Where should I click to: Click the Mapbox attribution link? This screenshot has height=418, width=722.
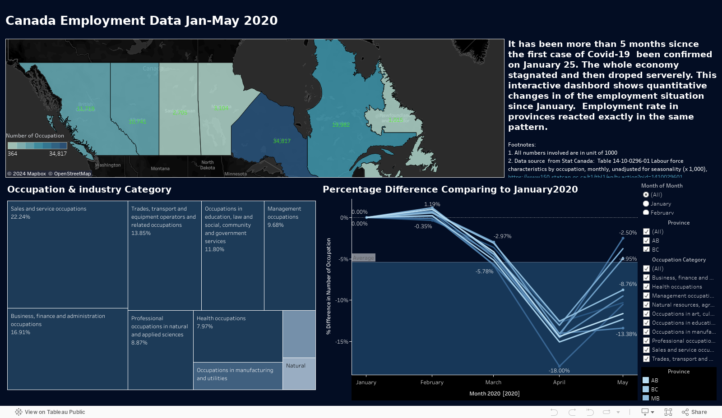pos(27,174)
